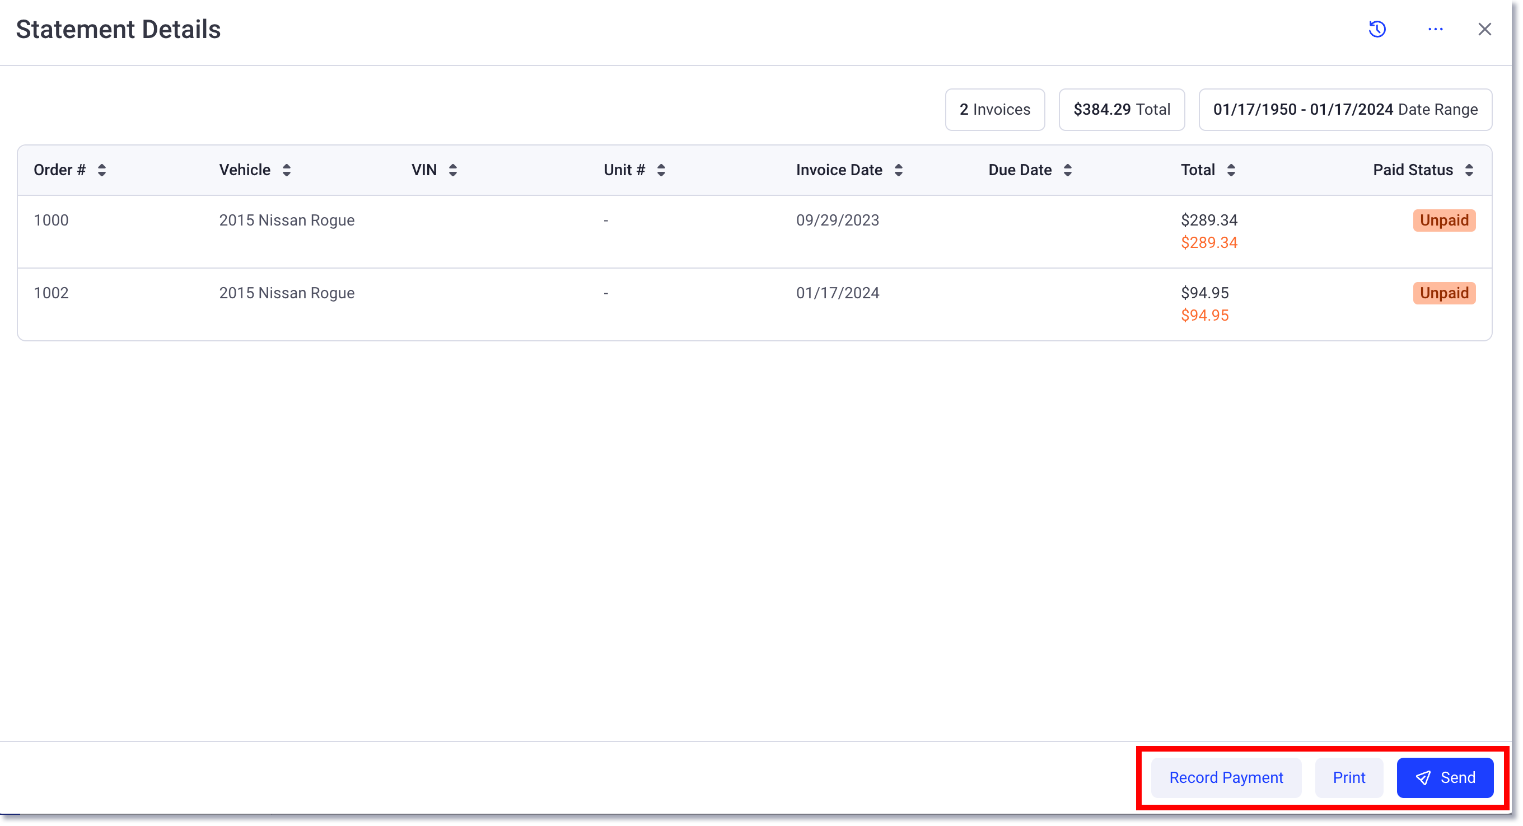Sort by Unit # column
The height and width of the screenshot is (826, 1523).
click(x=662, y=170)
